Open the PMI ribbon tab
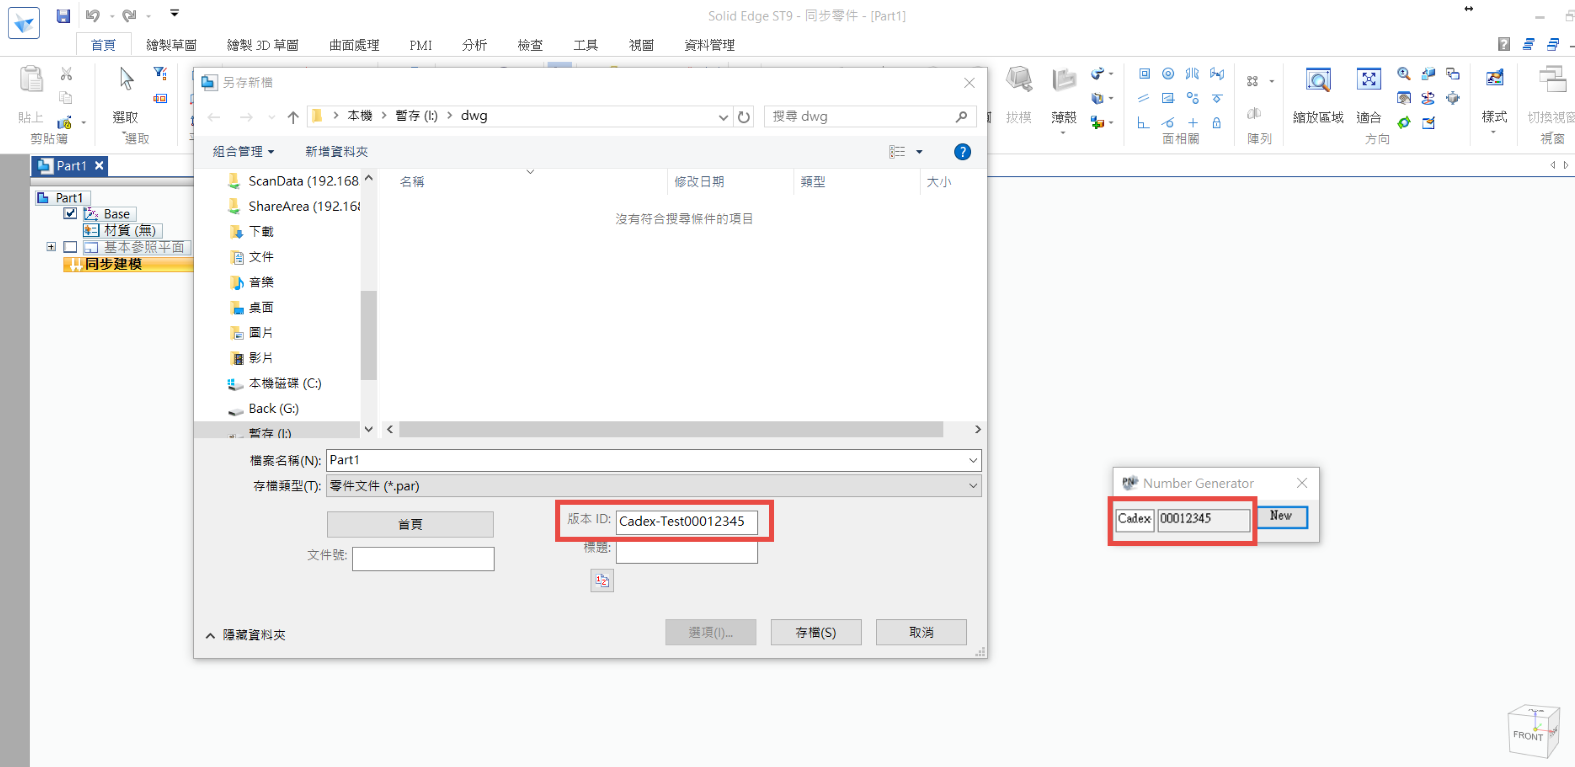Viewport: 1575px width, 767px height. point(420,45)
